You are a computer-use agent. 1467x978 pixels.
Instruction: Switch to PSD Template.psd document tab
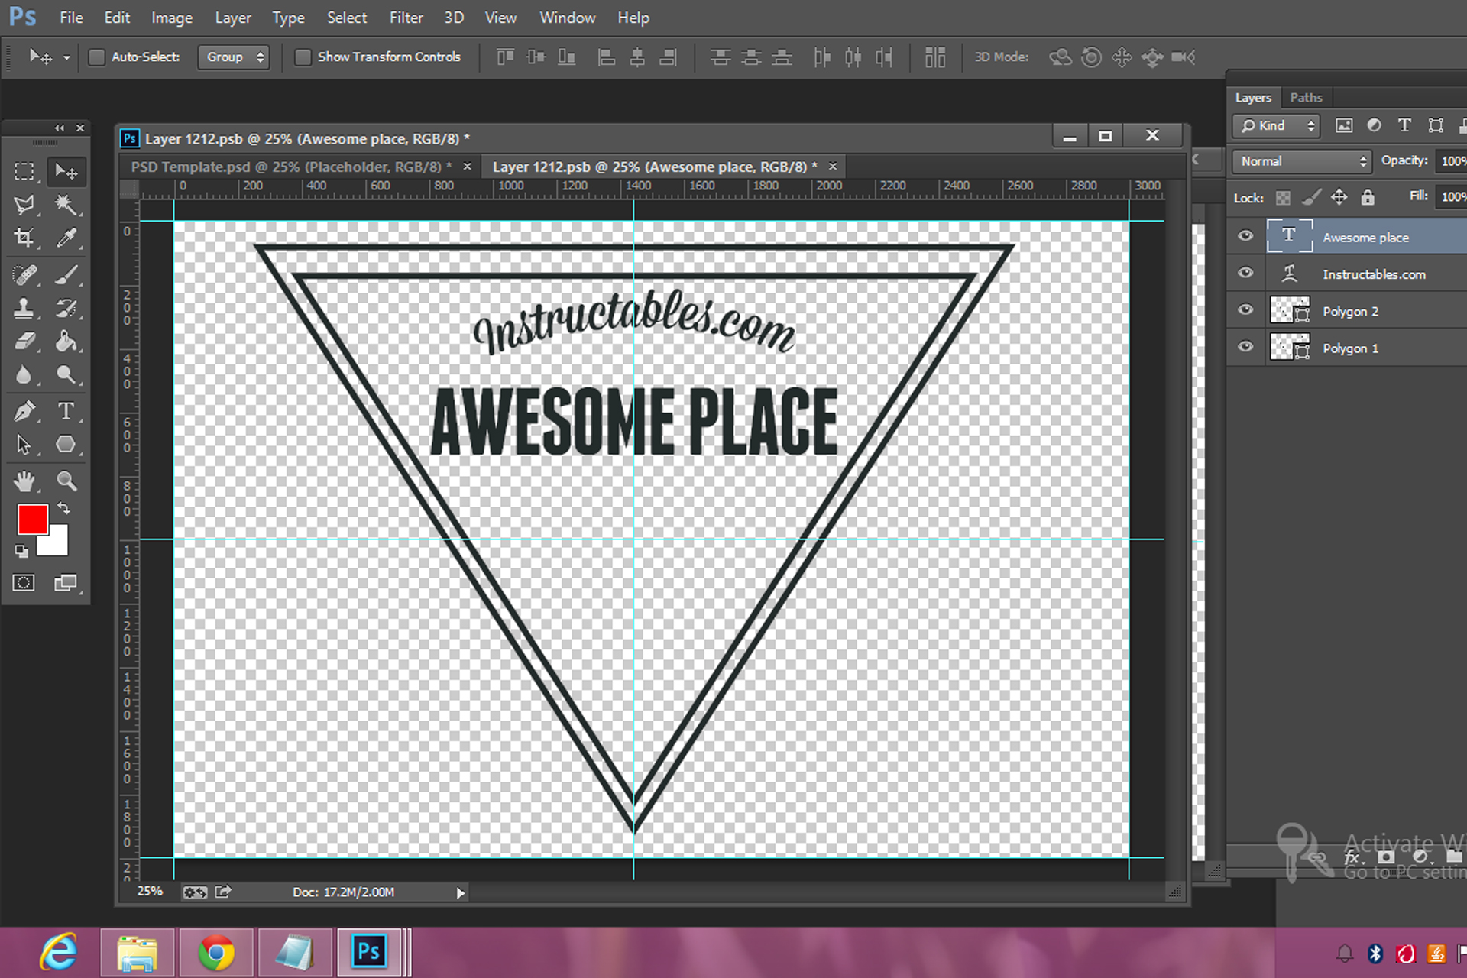[x=290, y=167]
